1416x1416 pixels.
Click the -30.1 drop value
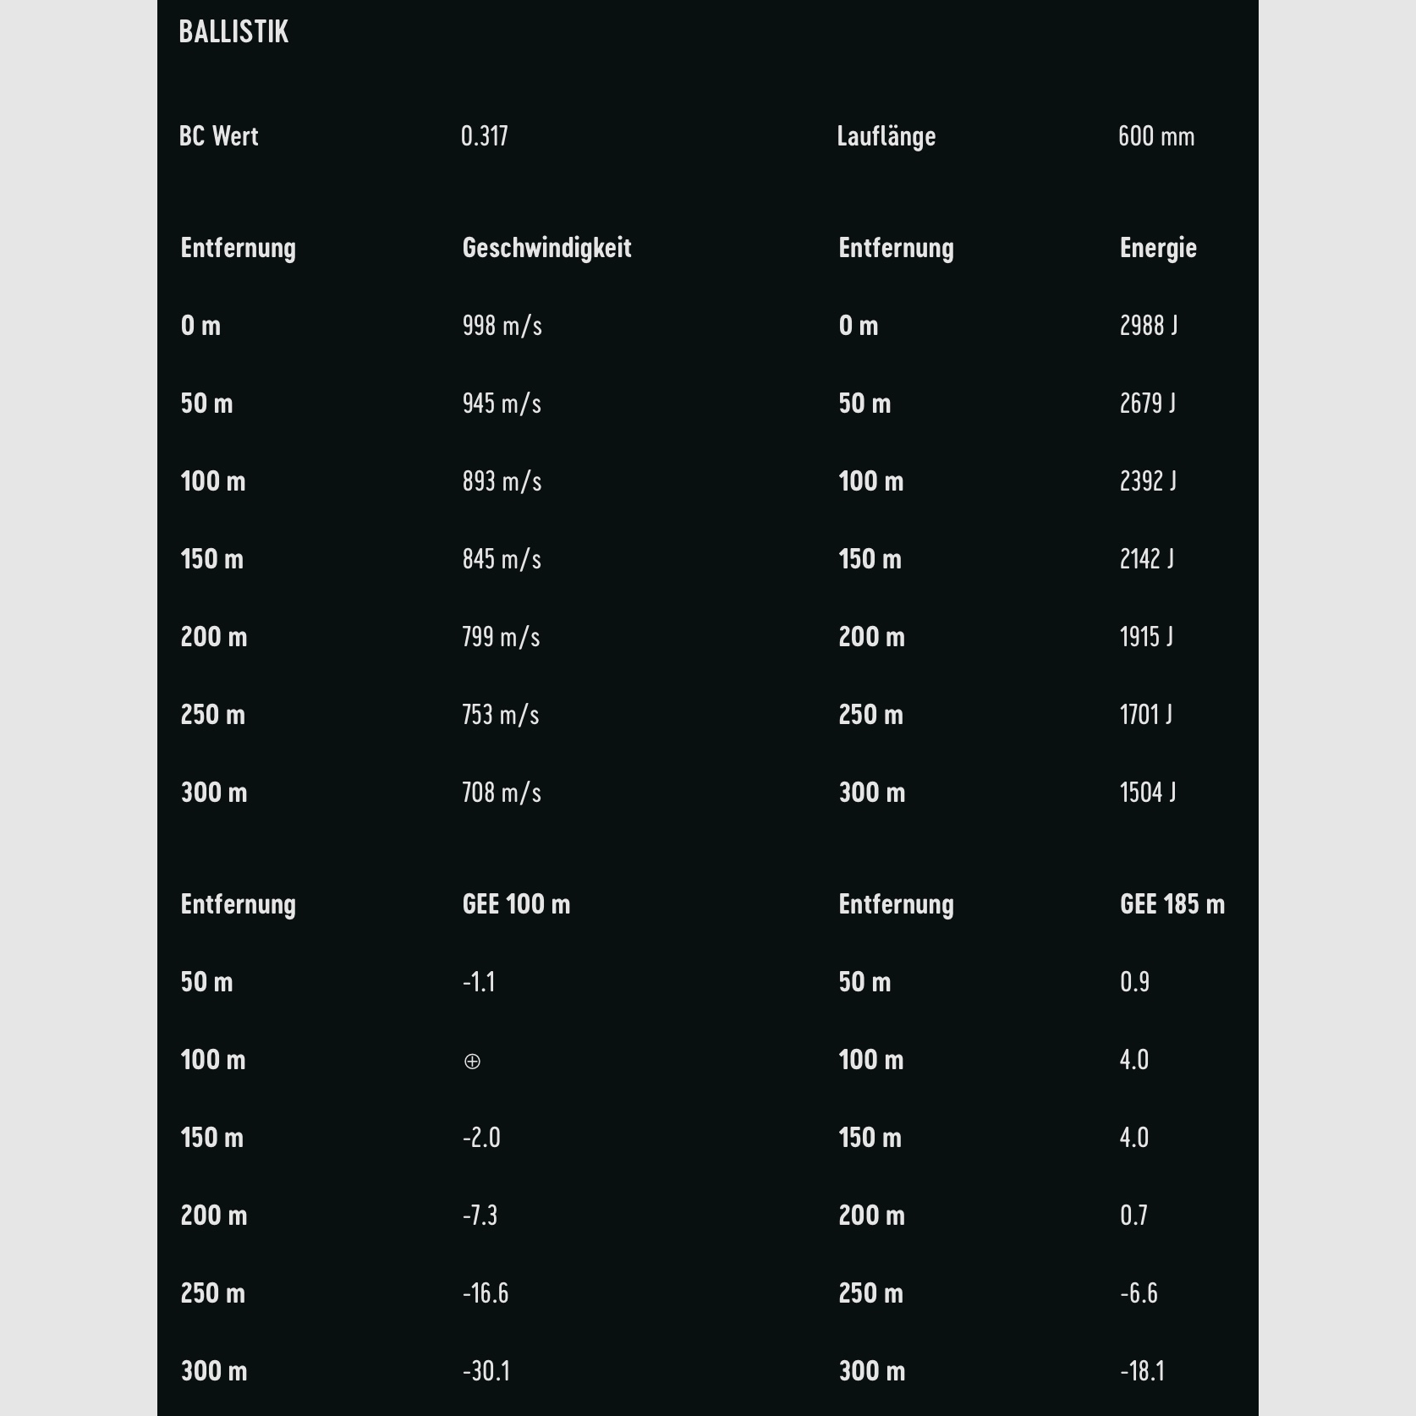coord(486,1371)
